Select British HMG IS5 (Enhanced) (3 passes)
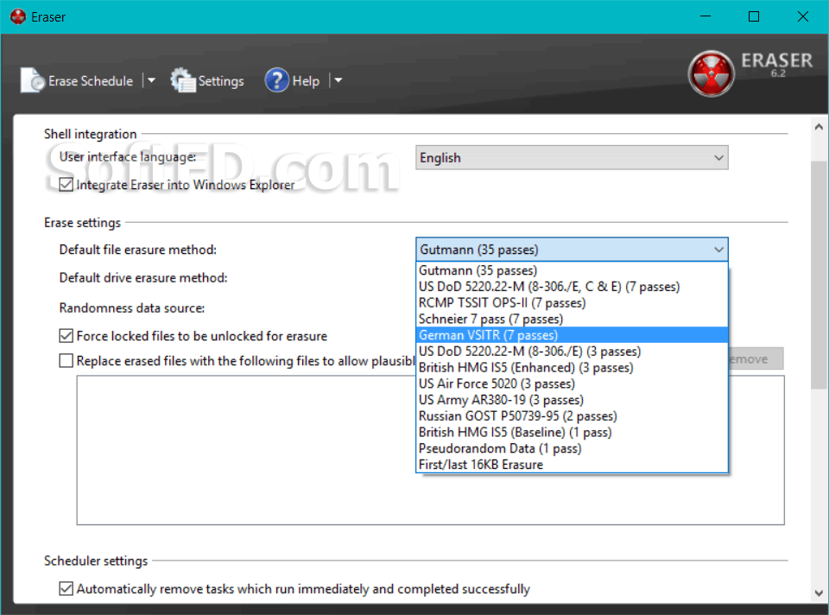Viewport: 829px width, 615px height. [x=572, y=367]
